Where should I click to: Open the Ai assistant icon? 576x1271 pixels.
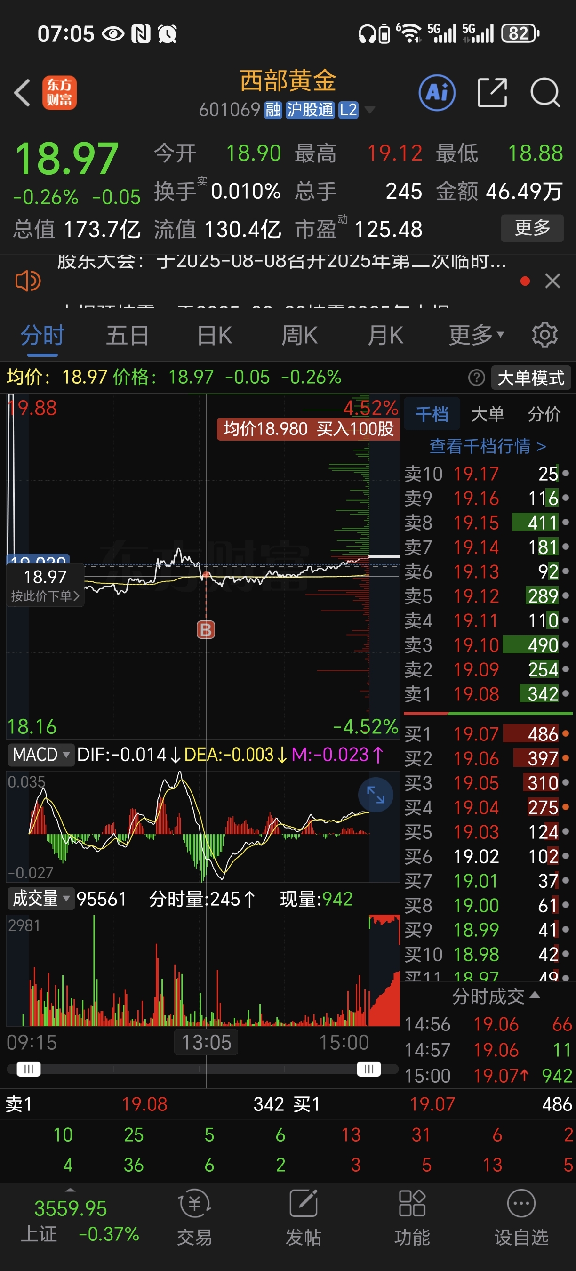(x=437, y=93)
